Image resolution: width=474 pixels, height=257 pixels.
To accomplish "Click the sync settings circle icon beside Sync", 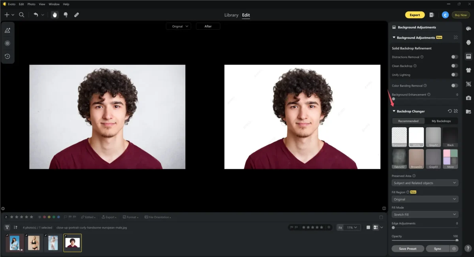I will 454,249.
